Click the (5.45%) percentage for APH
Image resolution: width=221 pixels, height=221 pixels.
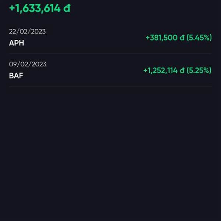(199, 38)
